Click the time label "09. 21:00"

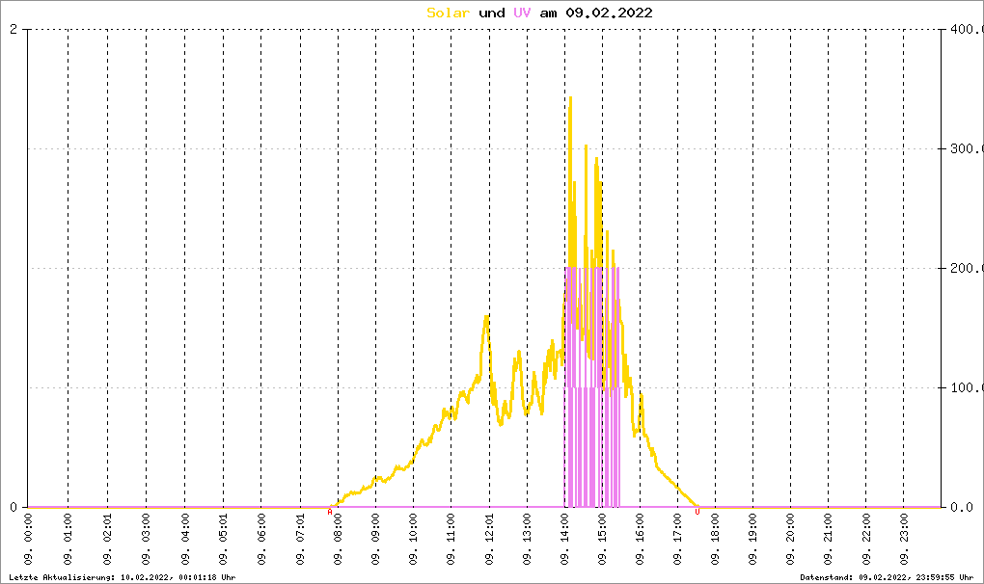pyautogui.click(x=829, y=540)
